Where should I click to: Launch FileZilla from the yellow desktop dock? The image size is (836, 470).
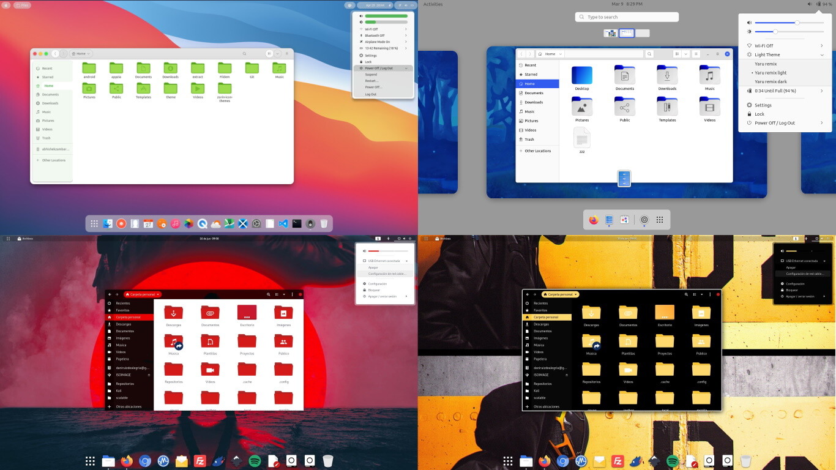tap(618, 461)
